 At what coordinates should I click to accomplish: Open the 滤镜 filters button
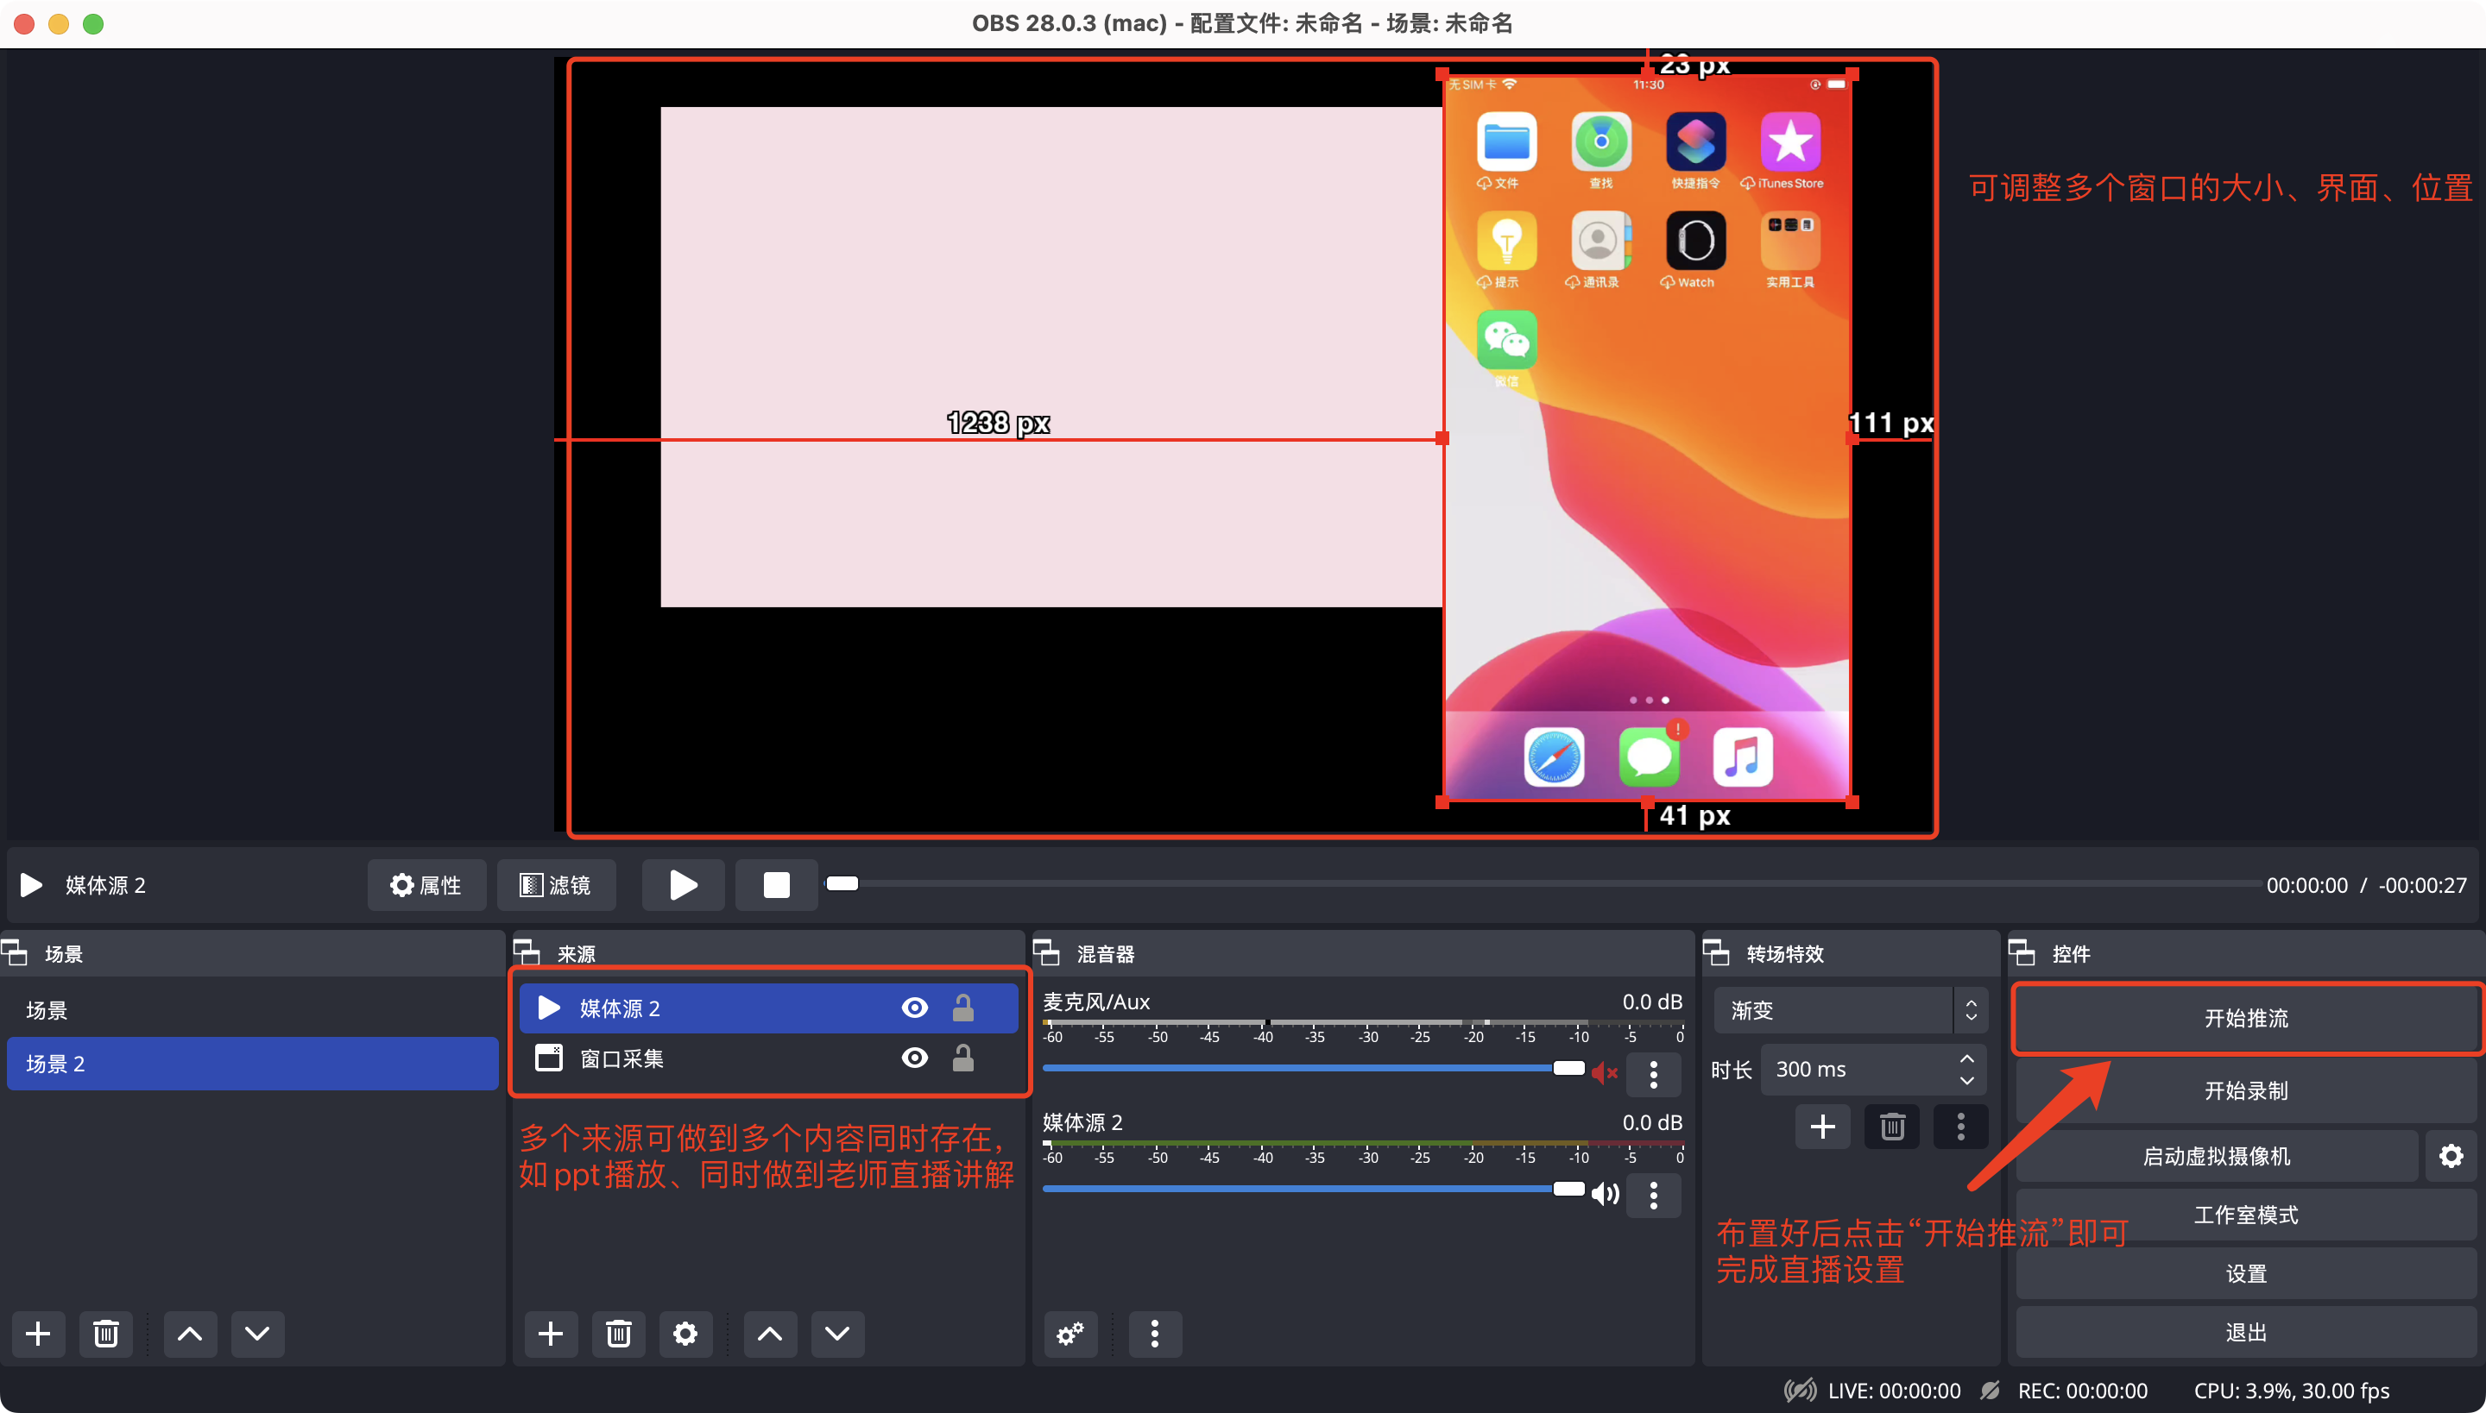point(556,885)
